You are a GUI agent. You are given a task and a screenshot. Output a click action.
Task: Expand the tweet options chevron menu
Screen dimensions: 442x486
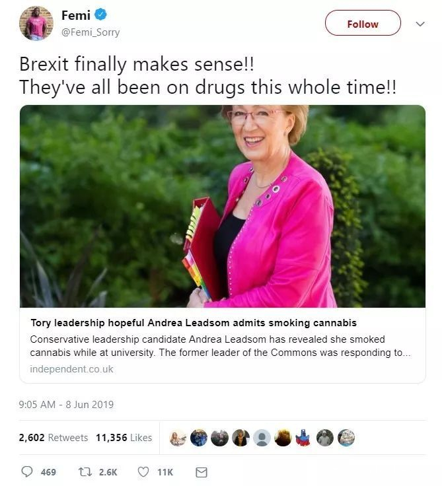[420, 24]
